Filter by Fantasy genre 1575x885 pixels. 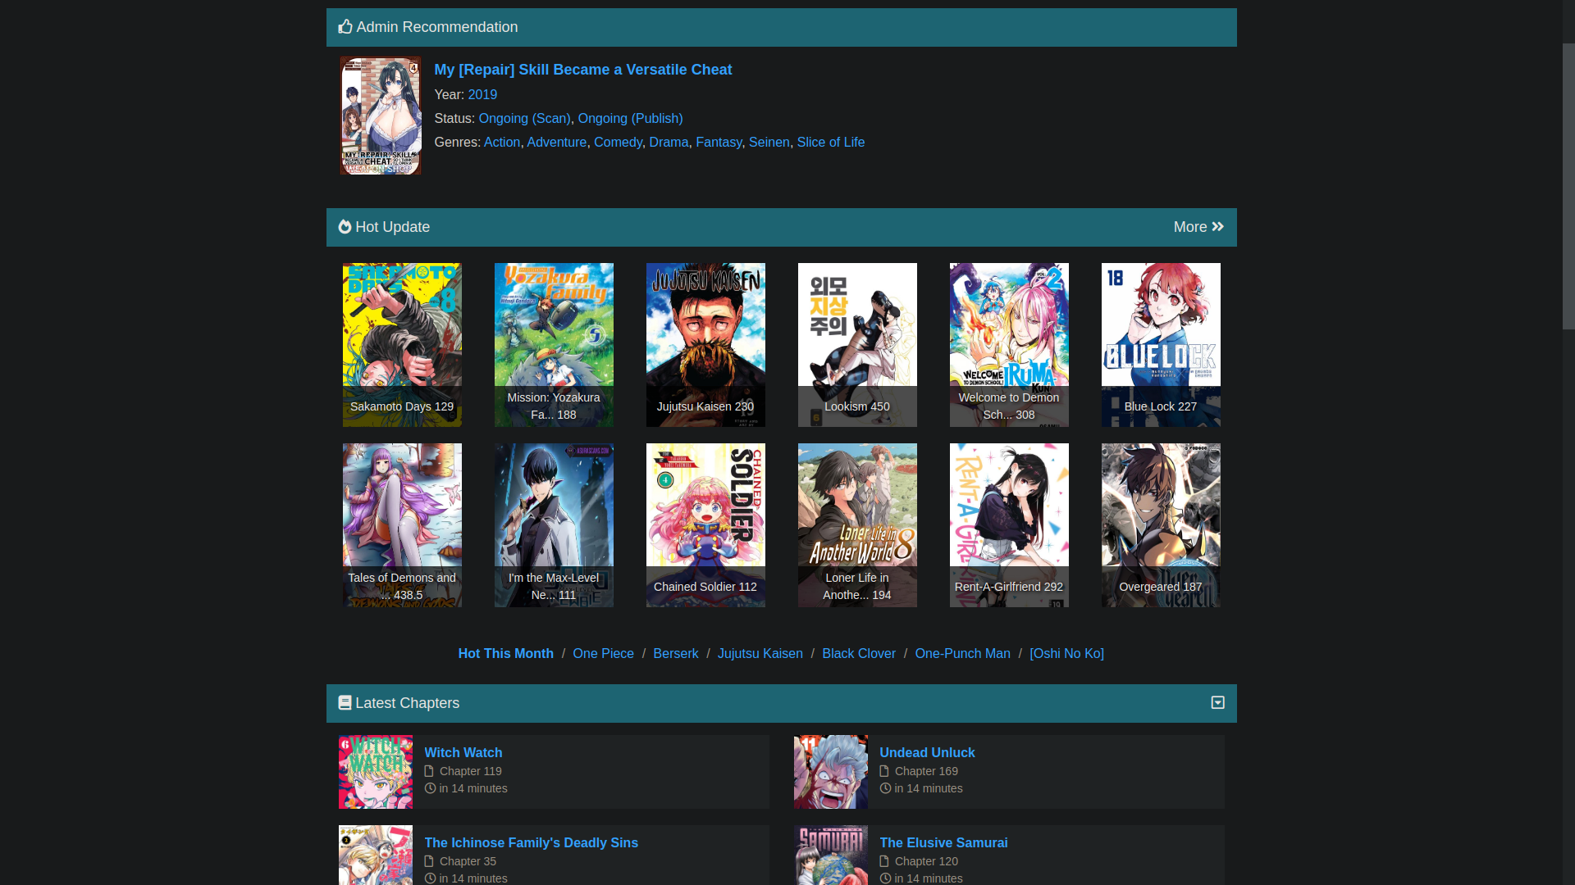click(718, 142)
